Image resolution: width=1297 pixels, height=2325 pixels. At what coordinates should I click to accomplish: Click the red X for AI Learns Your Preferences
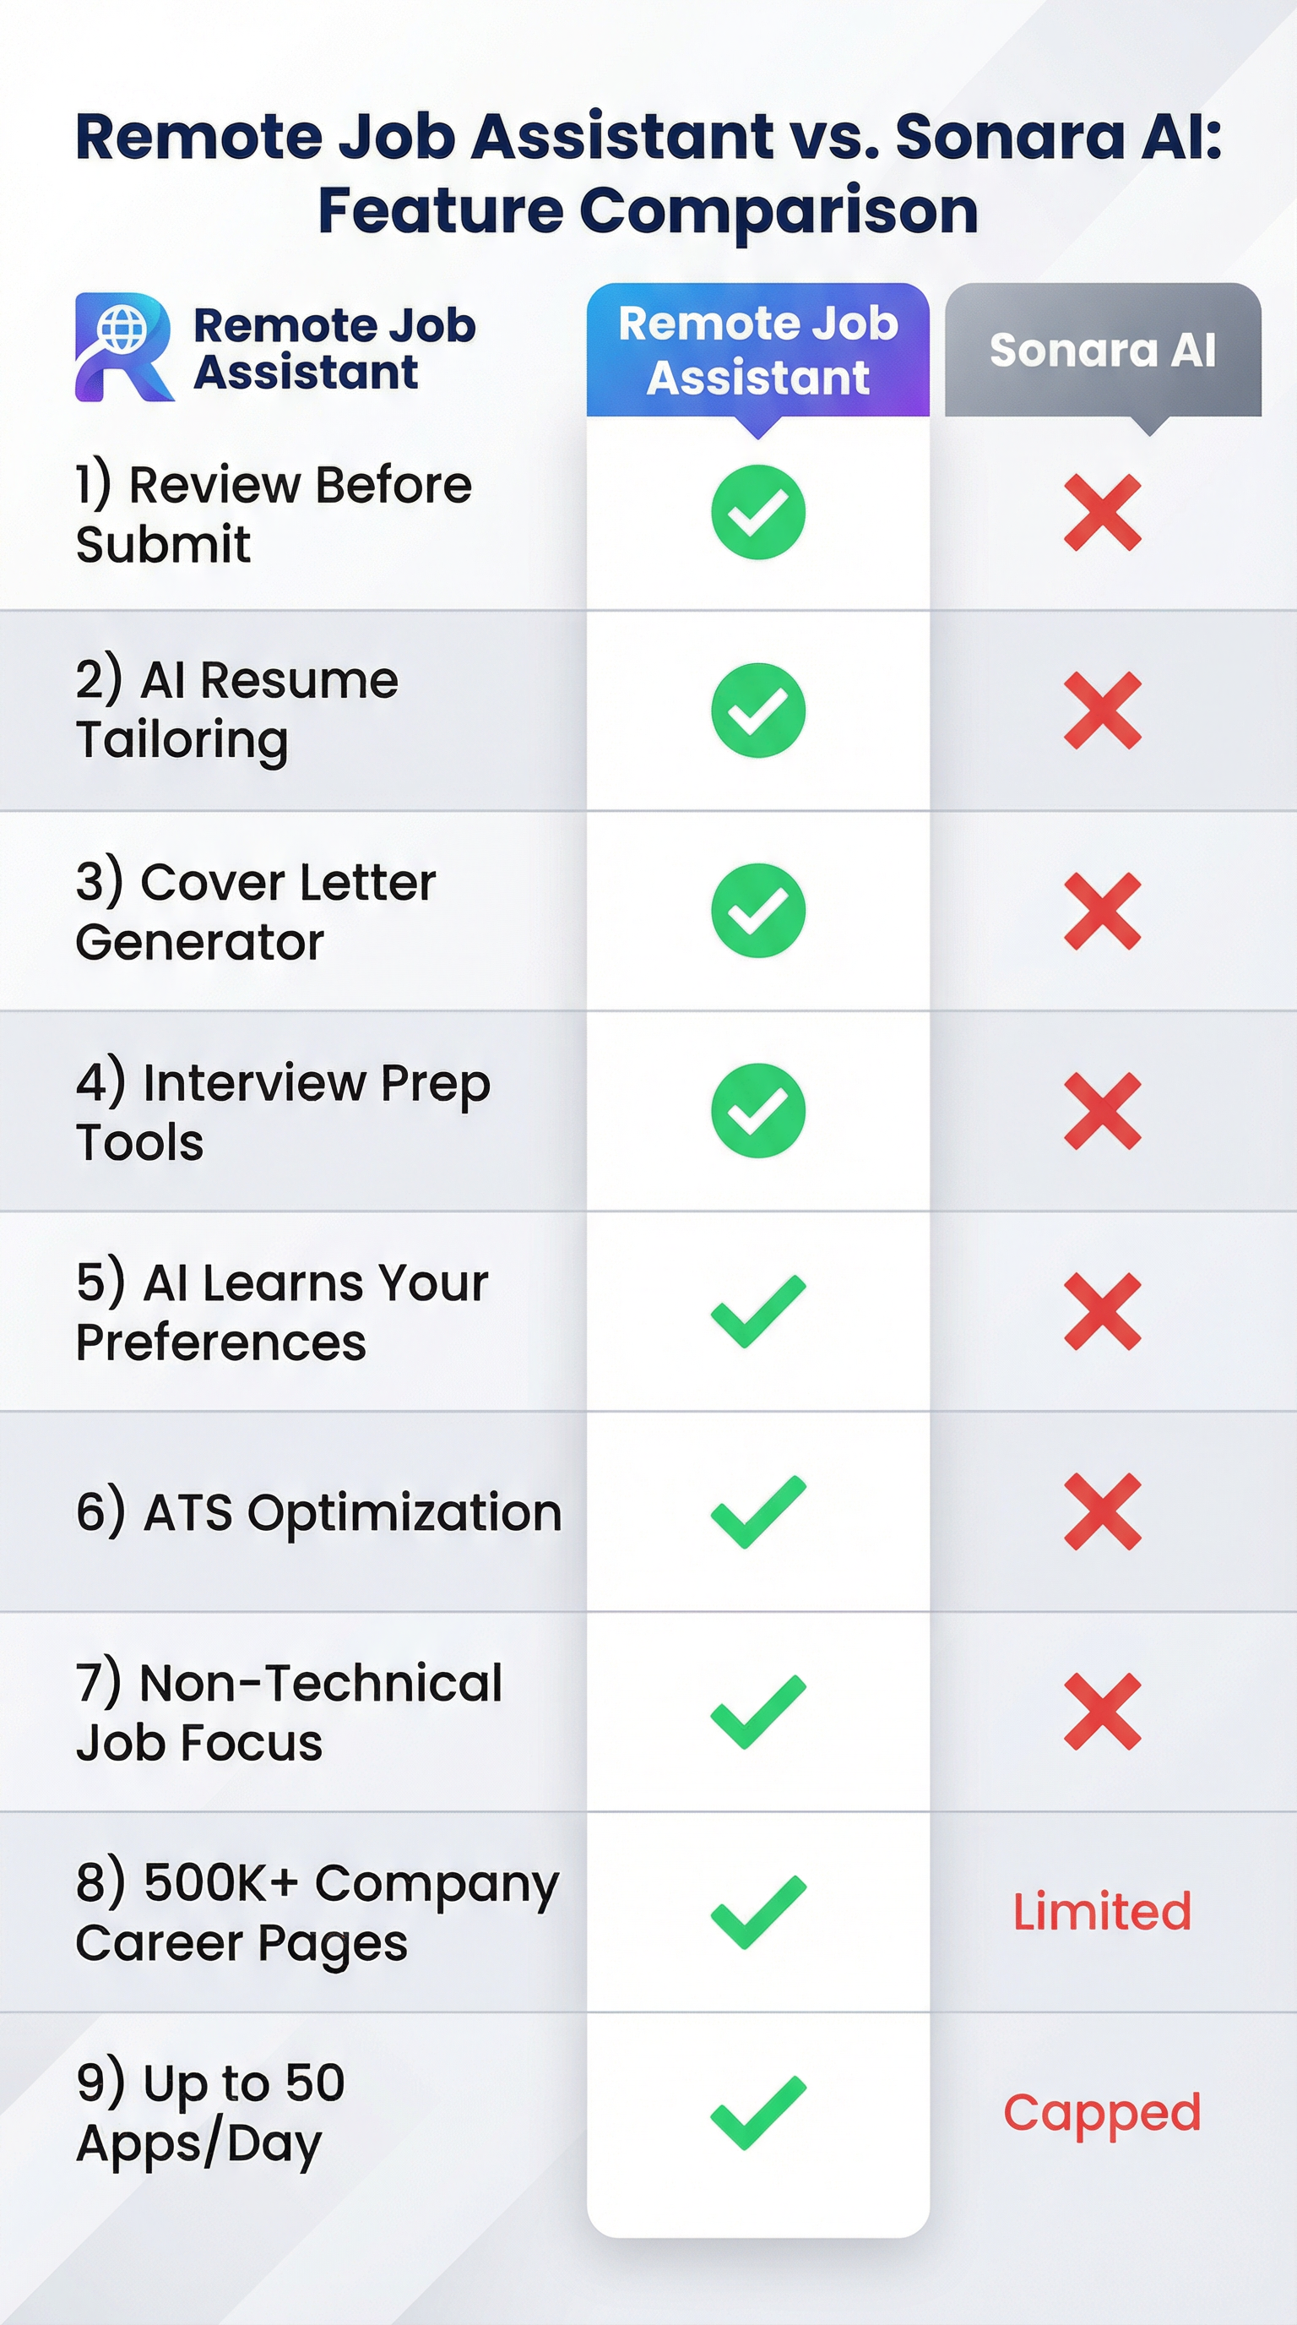(1102, 1311)
